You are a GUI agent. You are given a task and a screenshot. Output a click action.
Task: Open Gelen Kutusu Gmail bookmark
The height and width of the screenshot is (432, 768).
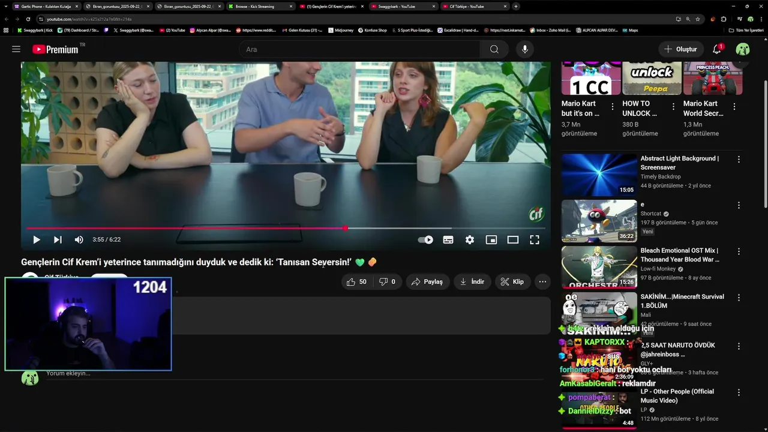(x=302, y=30)
